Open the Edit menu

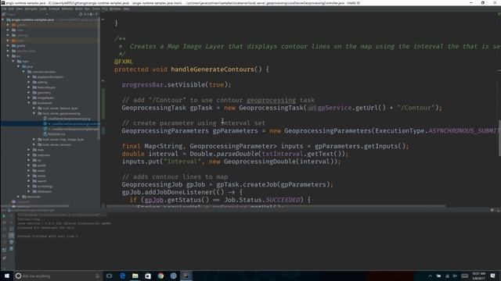11,9
